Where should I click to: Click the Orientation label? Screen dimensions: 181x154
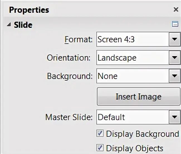(x=69, y=58)
